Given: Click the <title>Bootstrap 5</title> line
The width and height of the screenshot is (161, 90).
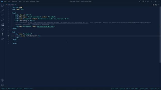Looking at the screenshot, I should pos(25,21).
